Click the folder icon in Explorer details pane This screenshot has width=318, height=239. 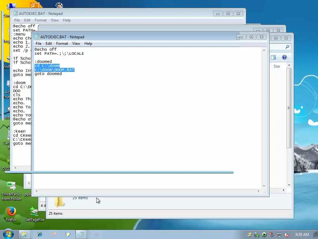click(59, 202)
